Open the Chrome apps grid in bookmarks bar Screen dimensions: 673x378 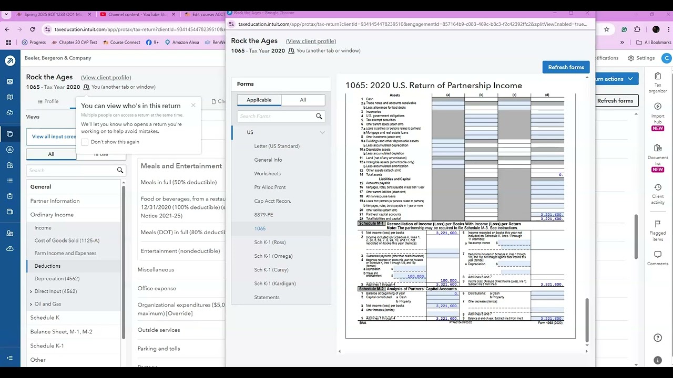[x=8, y=43]
